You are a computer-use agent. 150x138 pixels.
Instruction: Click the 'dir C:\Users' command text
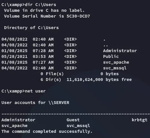point(41,5)
